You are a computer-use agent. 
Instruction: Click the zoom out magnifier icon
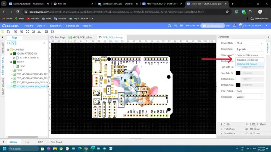21,32
